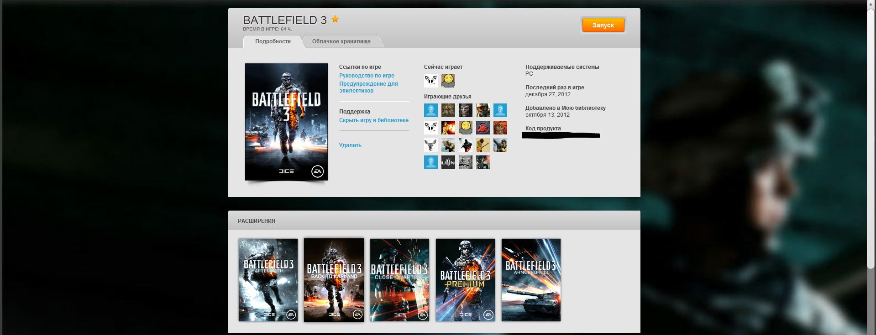
Task: Open the red emblem friend avatar
Action: [483, 128]
